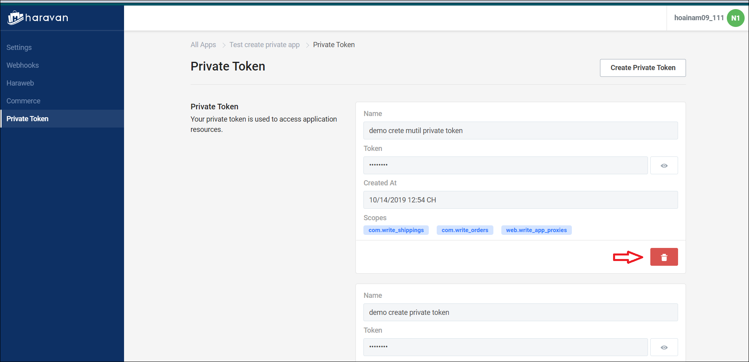
Task: Go to Haraweb section
Action: point(20,83)
